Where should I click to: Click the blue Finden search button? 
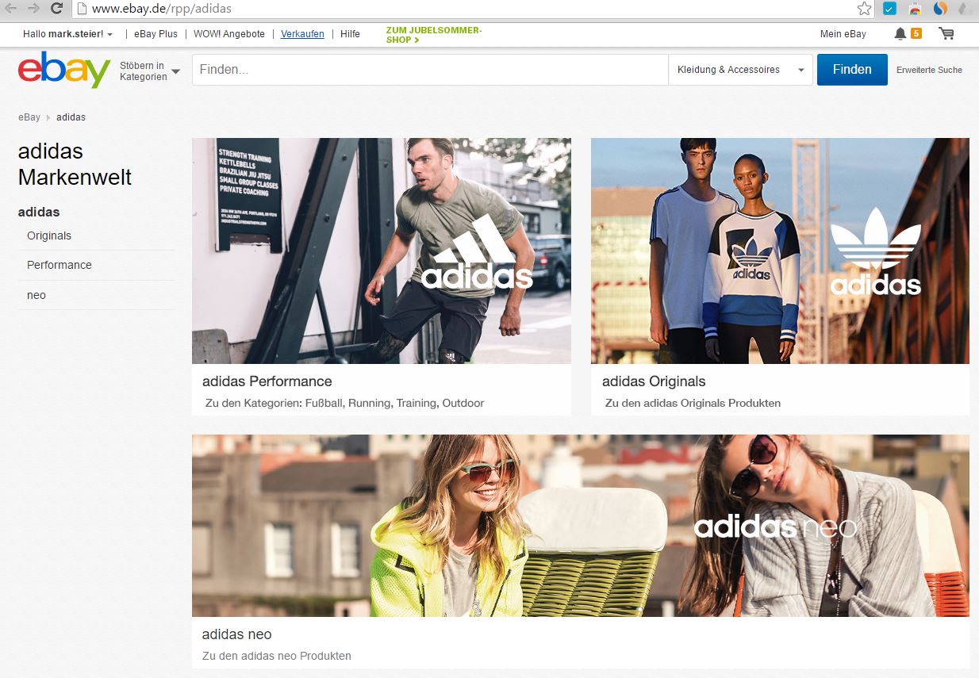[852, 70]
